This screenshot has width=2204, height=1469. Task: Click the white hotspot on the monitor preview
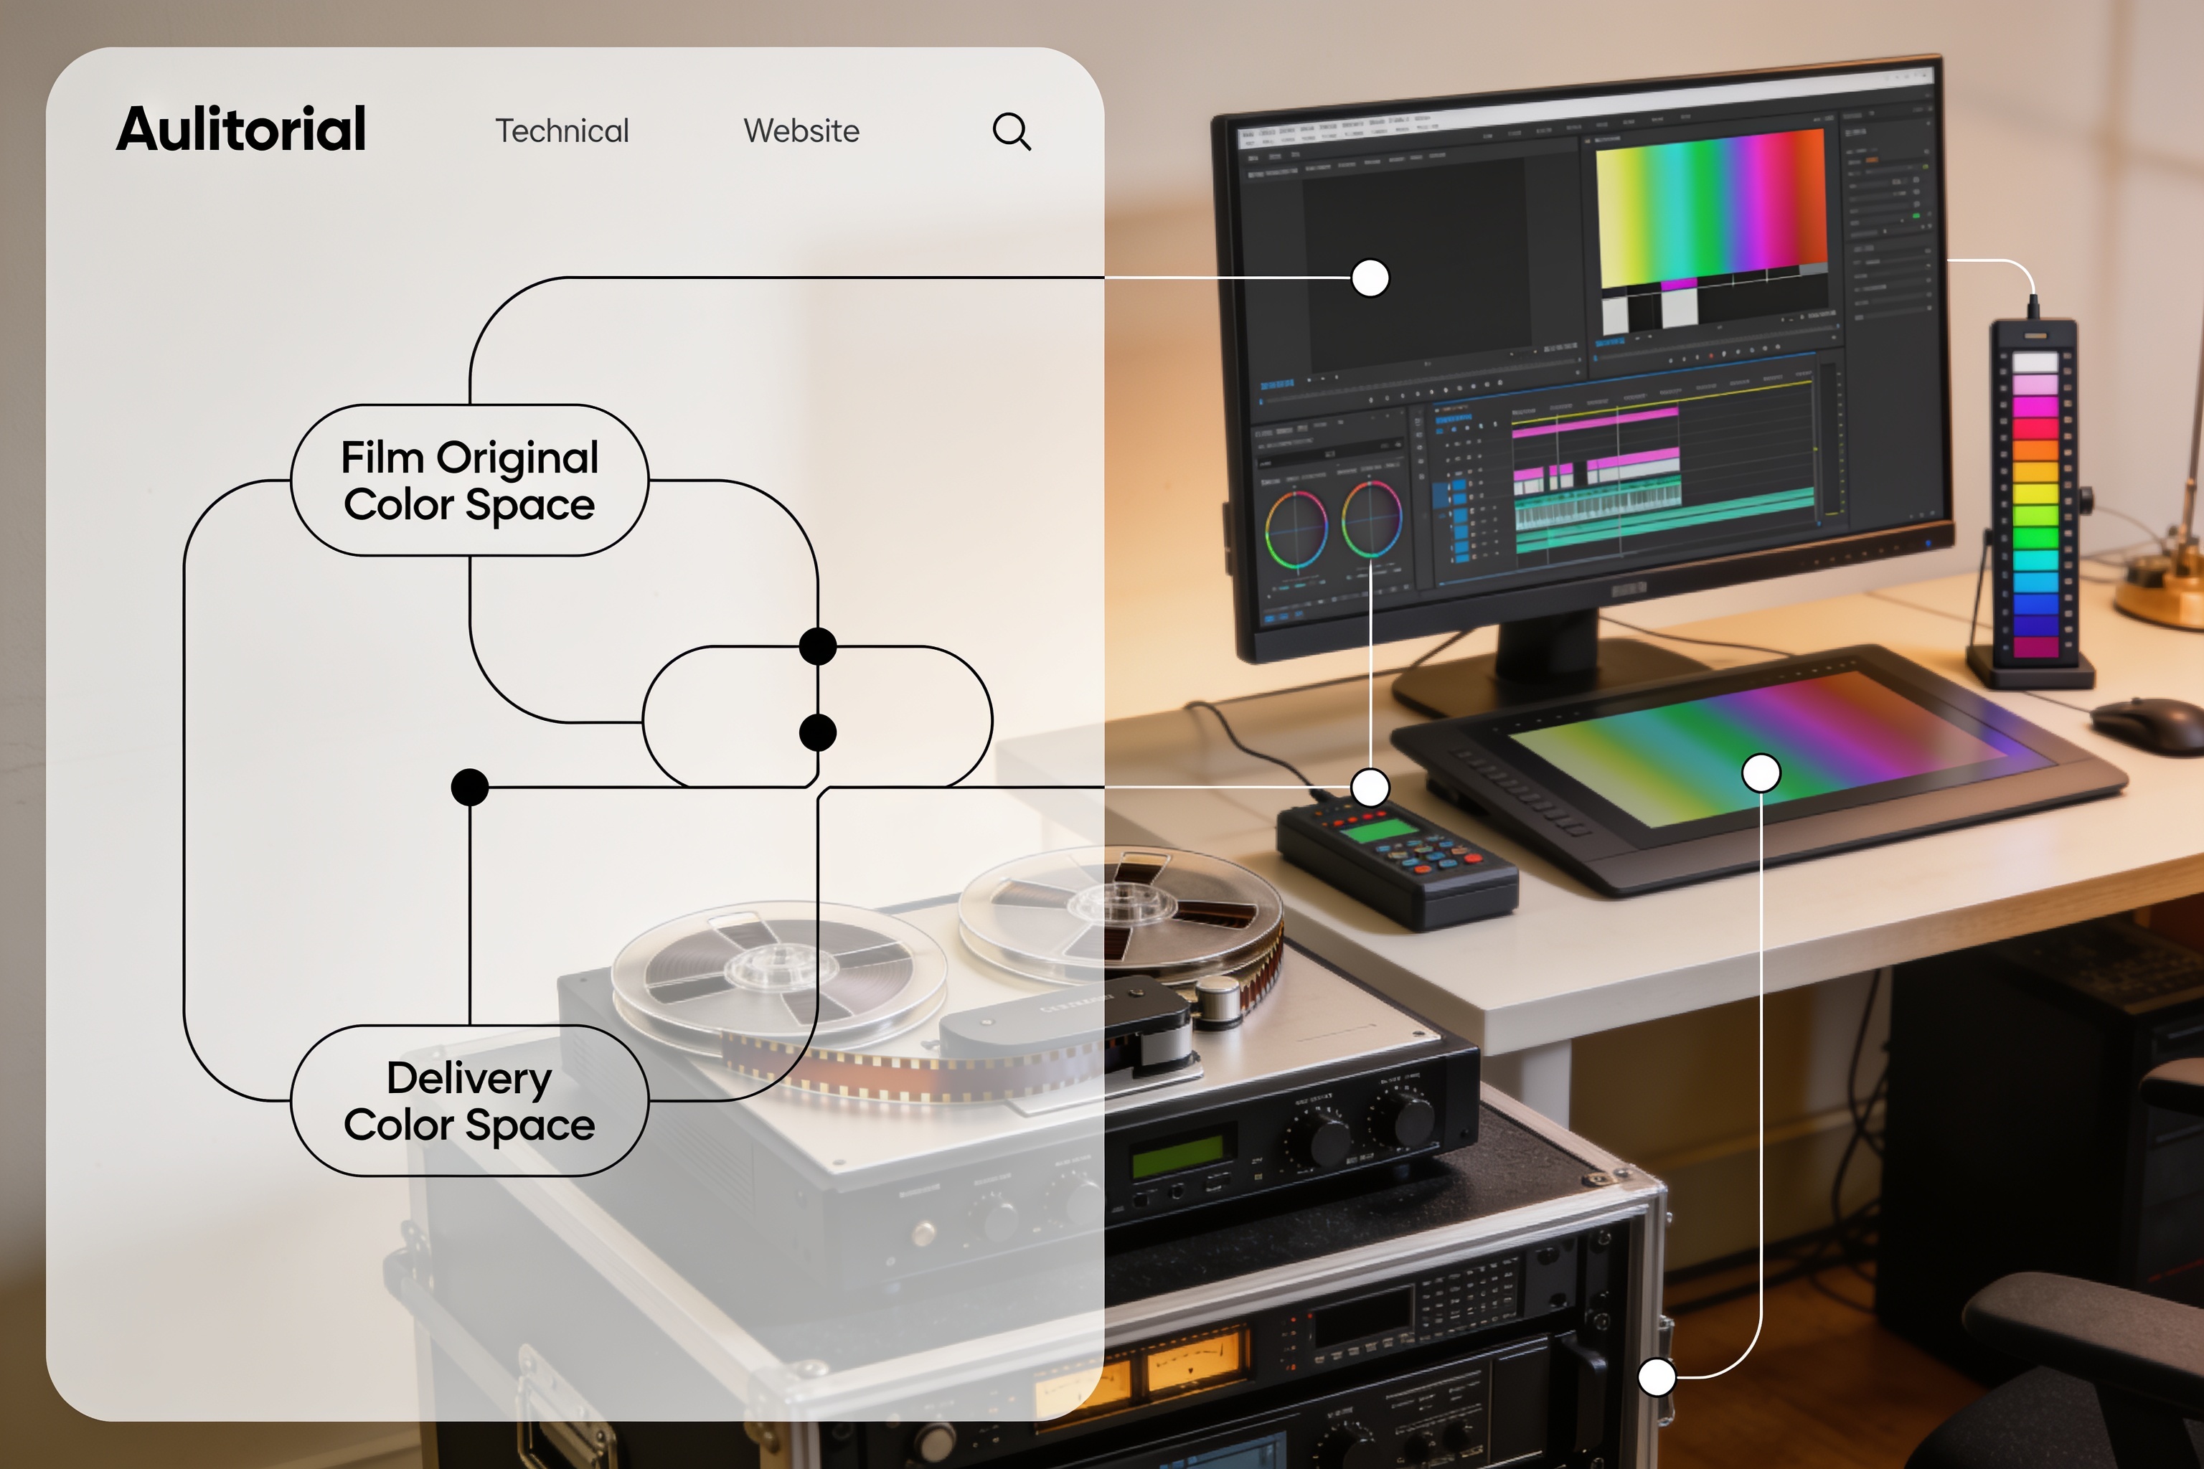pyautogui.click(x=1370, y=278)
